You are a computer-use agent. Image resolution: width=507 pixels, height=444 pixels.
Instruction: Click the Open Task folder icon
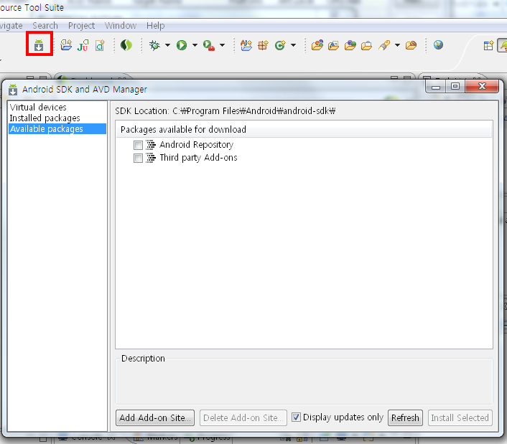(x=333, y=45)
